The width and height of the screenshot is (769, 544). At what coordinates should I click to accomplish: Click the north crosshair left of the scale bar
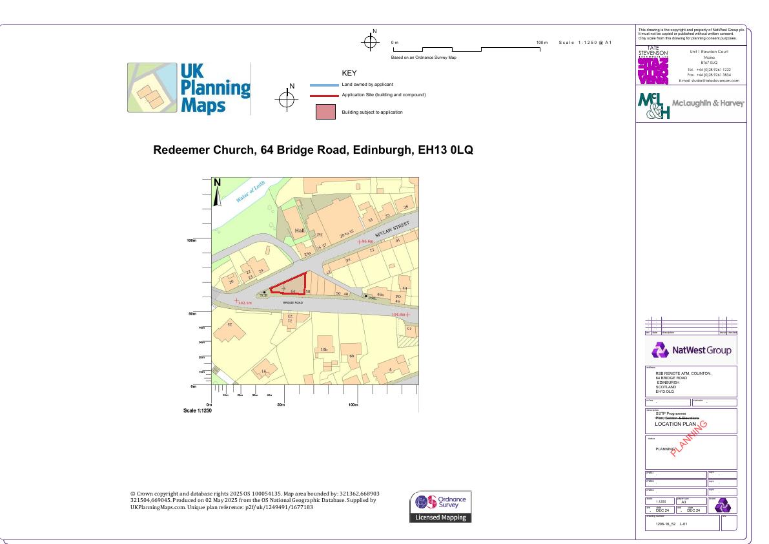tap(370, 42)
